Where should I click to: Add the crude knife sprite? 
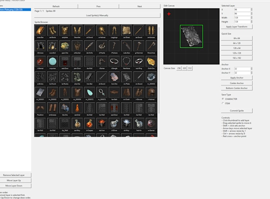point(90,46)
